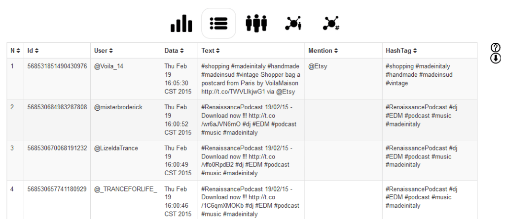Sort table by the Id column
The width and height of the screenshot is (505, 219).
pyautogui.click(x=33, y=51)
